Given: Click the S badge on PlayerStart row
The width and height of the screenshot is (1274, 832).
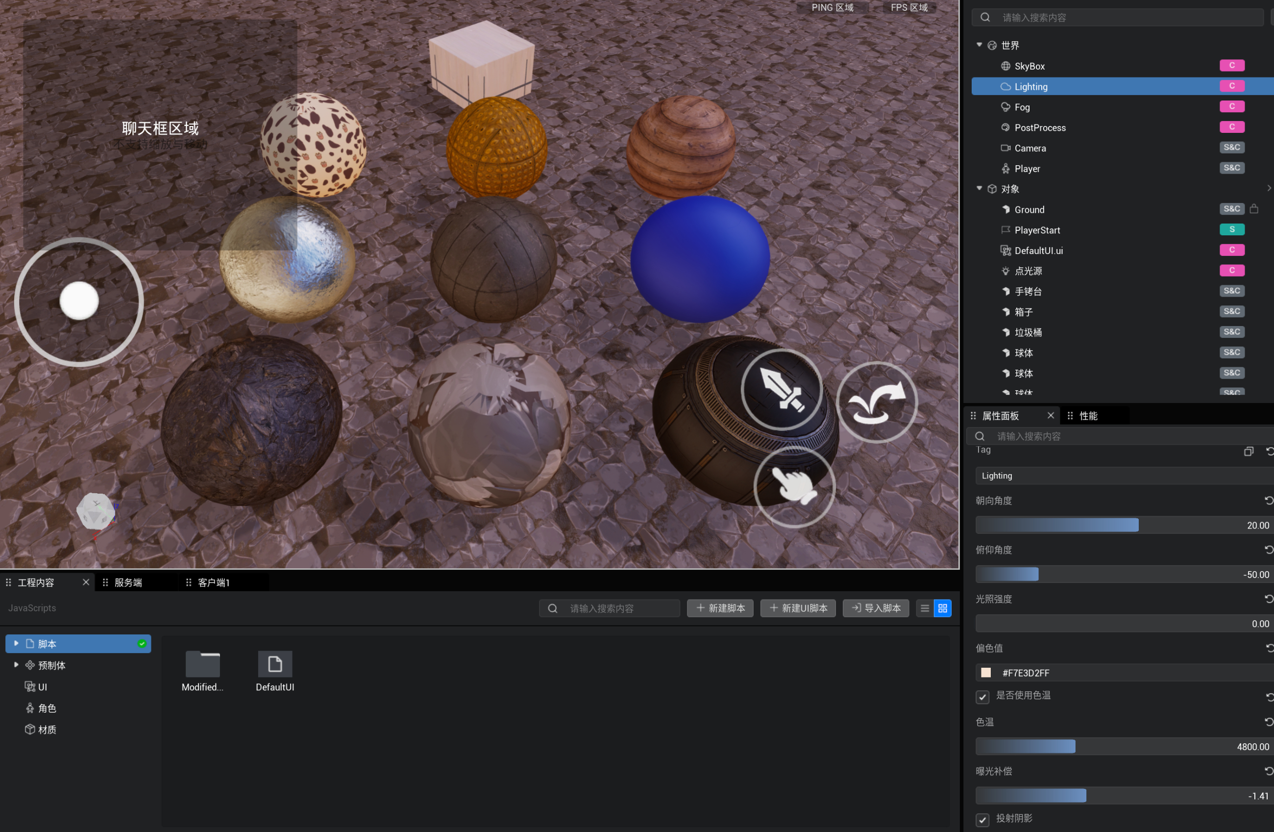Looking at the screenshot, I should (x=1232, y=229).
